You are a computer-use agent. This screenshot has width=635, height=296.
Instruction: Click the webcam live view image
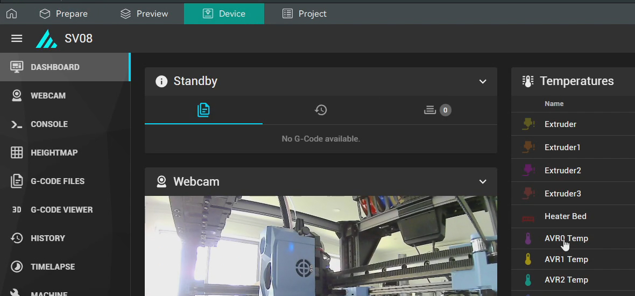[321, 246]
